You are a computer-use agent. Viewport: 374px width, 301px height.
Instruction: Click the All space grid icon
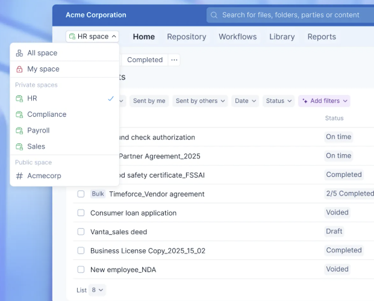[19, 53]
